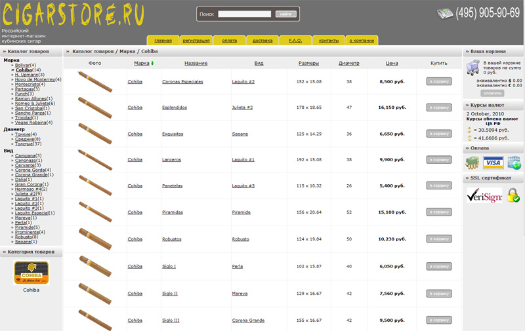This screenshot has width=525, height=331.
Task: Add Esplendidos to cart
Action: tap(439, 107)
